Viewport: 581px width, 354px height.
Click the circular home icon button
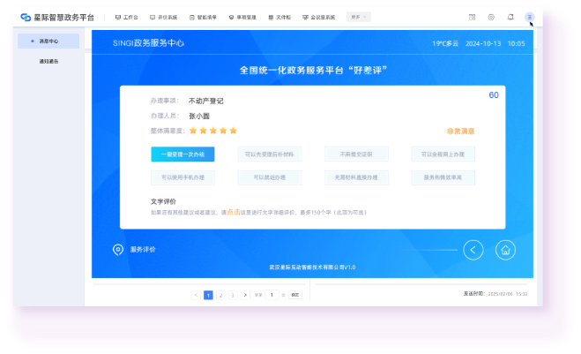505,250
